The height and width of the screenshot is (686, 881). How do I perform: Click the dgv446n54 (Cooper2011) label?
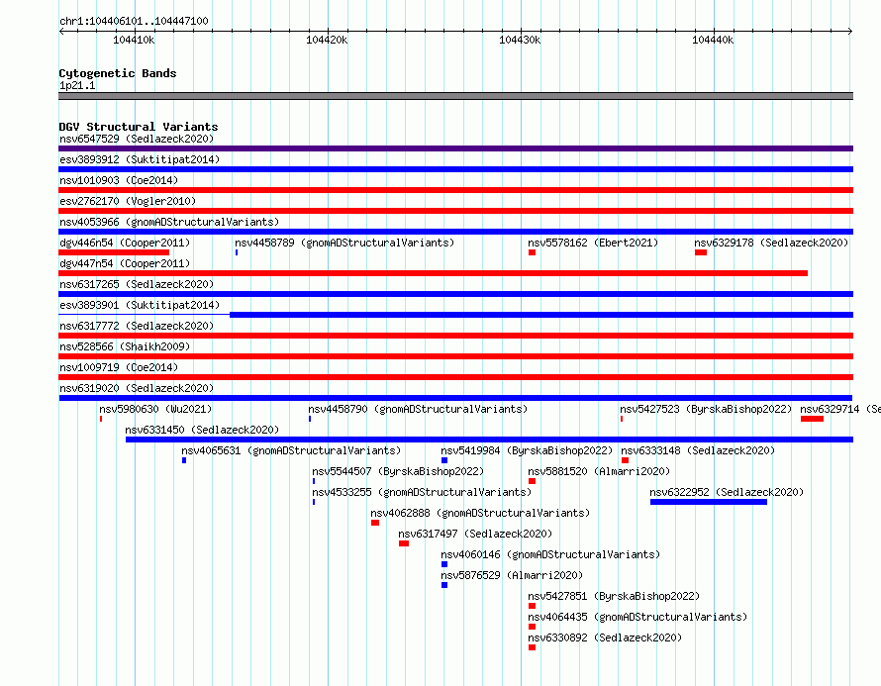125,243
